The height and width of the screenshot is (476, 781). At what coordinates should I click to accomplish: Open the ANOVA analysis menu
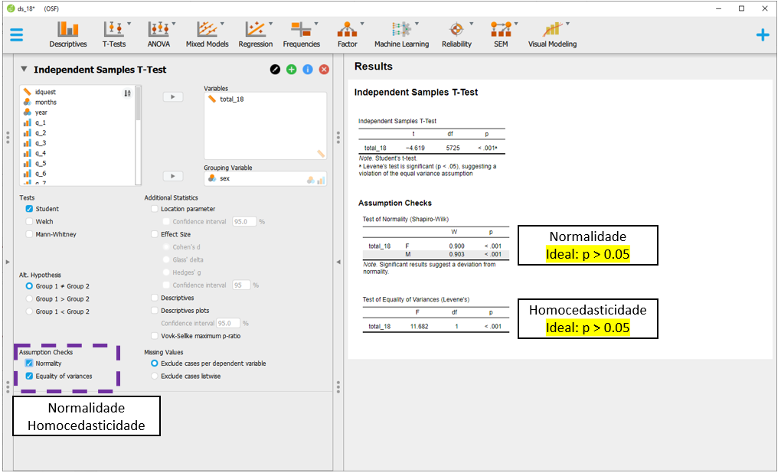click(x=158, y=34)
